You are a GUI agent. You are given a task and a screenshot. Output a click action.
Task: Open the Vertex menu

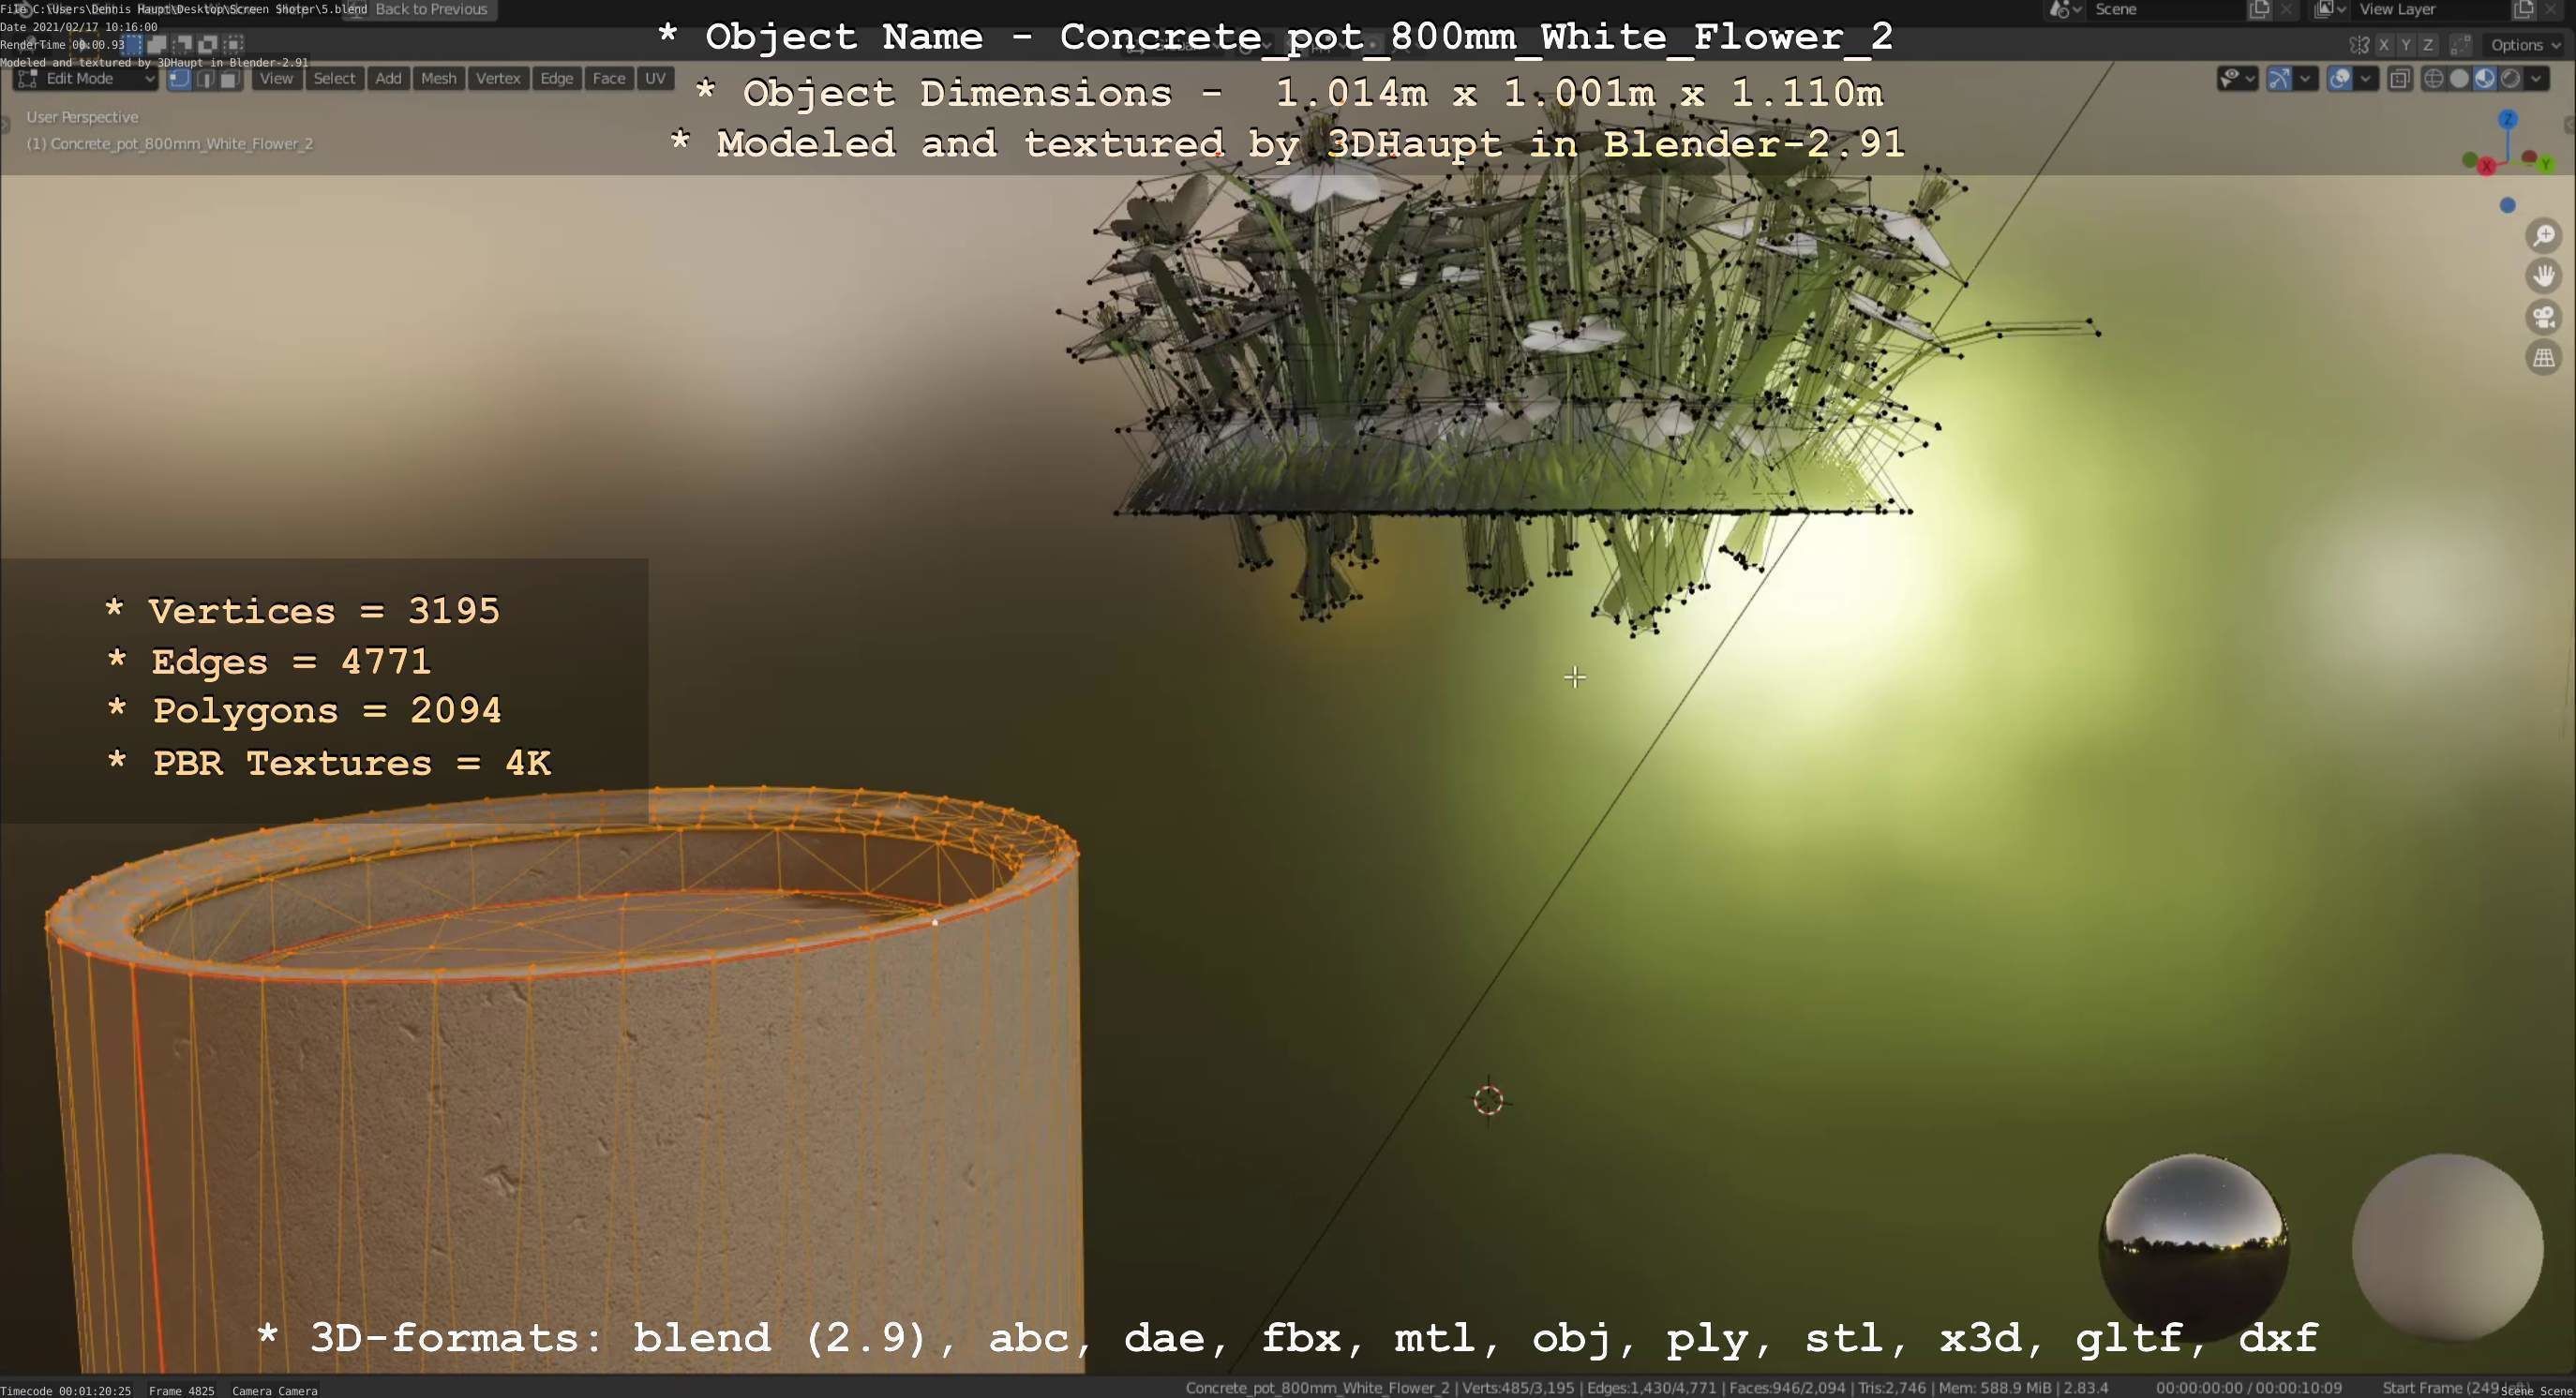tap(498, 79)
